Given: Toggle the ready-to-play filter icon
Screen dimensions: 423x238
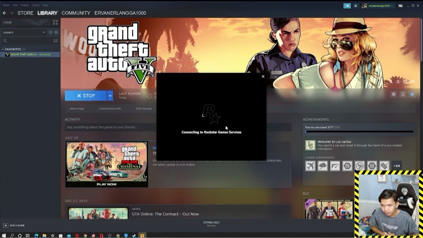Looking at the screenshot, I should 56,32.
